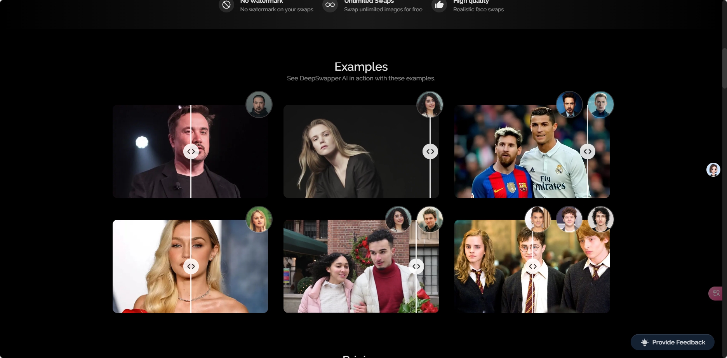This screenshot has width=727, height=358.
Task: Click the compare handle on red dress example
Action: point(191,266)
